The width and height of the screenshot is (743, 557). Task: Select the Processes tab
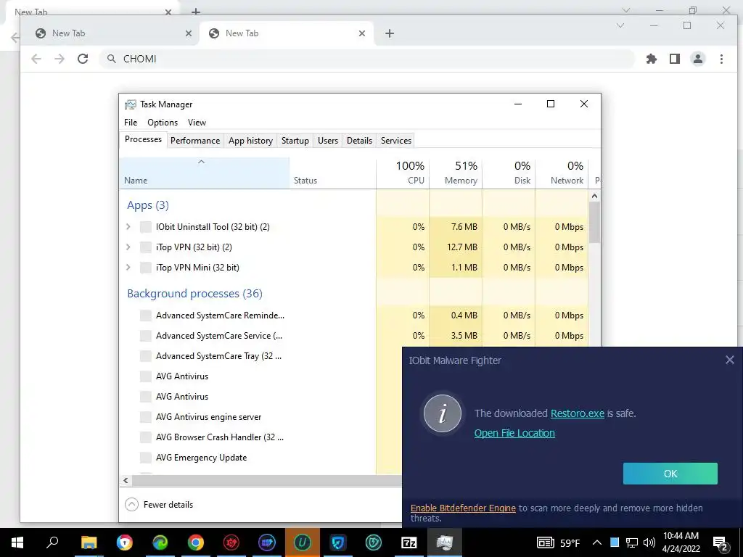coord(143,139)
